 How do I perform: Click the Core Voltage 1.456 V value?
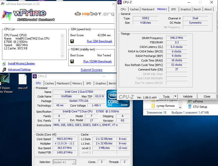tap(96, 106)
